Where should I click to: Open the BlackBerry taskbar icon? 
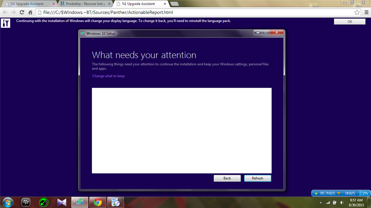(x=26, y=202)
